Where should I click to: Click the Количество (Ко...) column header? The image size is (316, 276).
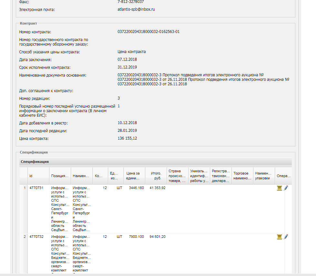coord(100,176)
